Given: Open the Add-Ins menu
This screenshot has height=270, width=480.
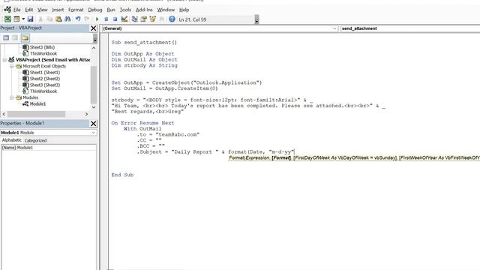Looking at the screenshot, I should tap(144, 10).
